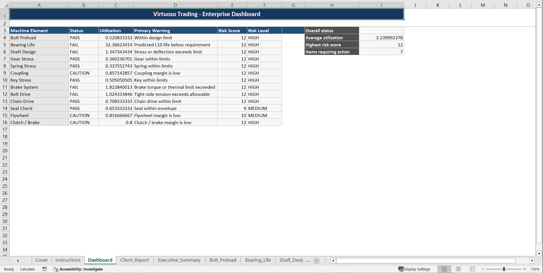The image size is (543, 273).
Task: Click the previous sheet navigation arrow
Action: 9,260
